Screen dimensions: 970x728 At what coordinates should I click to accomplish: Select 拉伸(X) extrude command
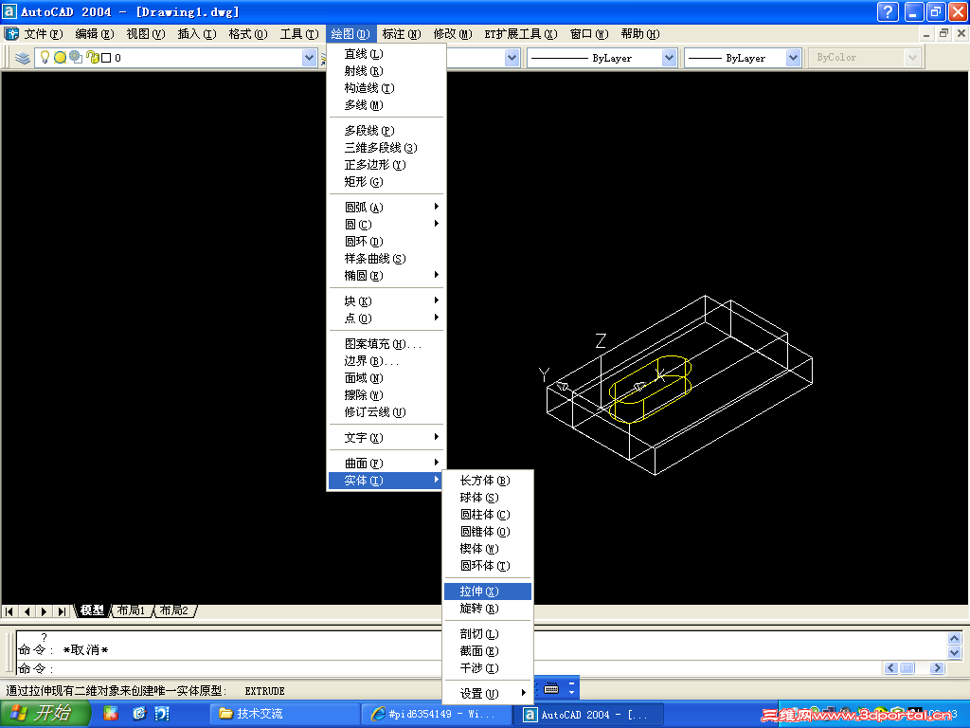click(488, 591)
